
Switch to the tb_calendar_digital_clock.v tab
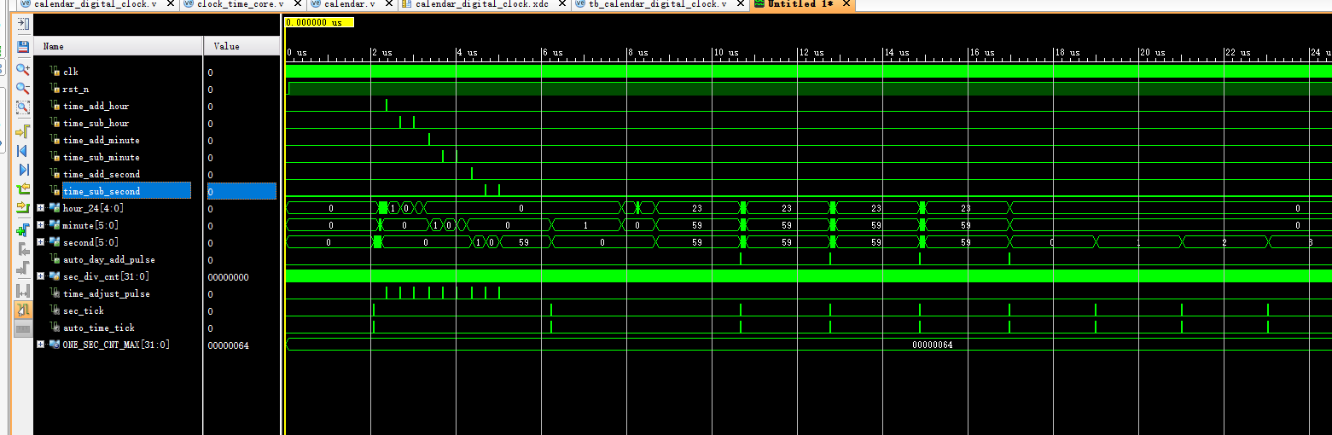[657, 4]
